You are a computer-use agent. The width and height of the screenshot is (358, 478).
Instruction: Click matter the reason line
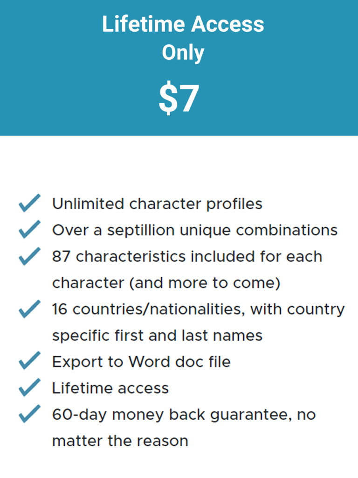120,441
